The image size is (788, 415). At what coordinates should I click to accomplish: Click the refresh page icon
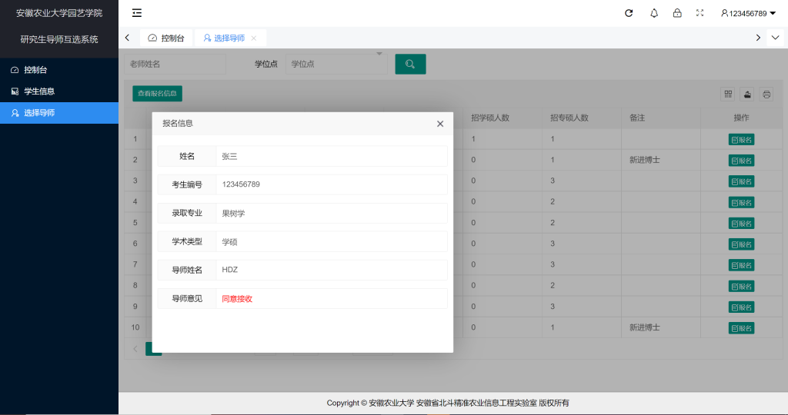pyautogui.click(x=629, y=13)
